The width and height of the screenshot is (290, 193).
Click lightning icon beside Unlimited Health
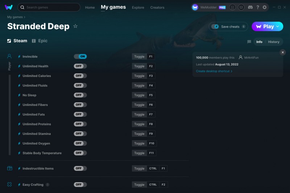click(19, 66)
